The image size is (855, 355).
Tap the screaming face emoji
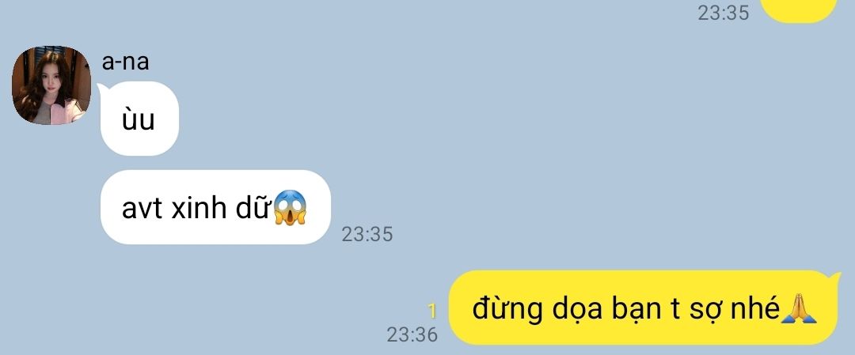(290, 208)
